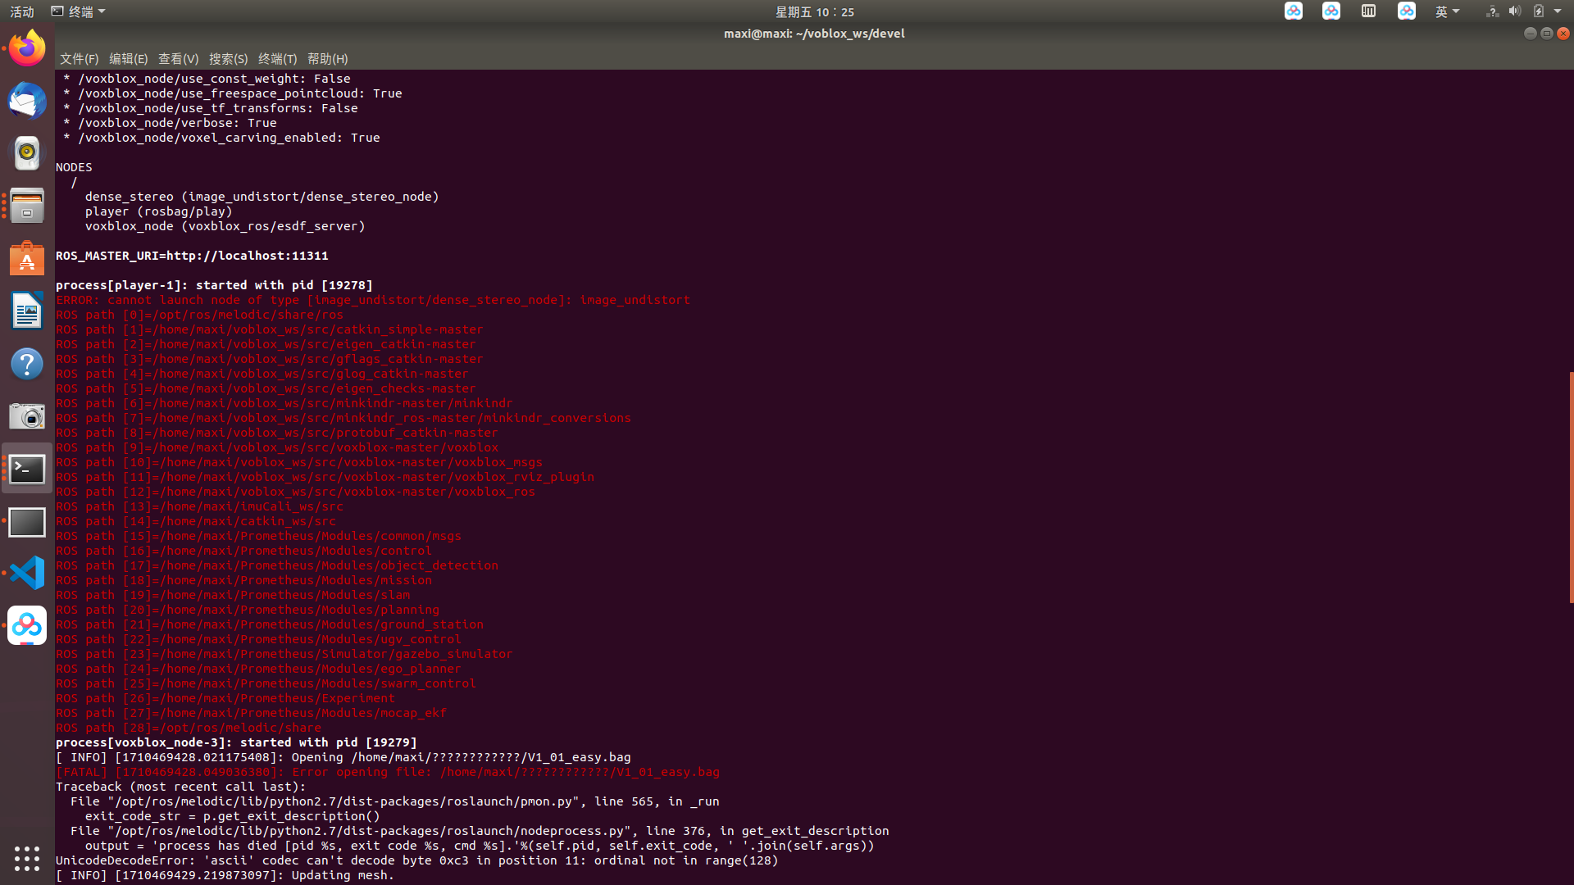
Task: Show applications grid button
Action: coord(27,858)
